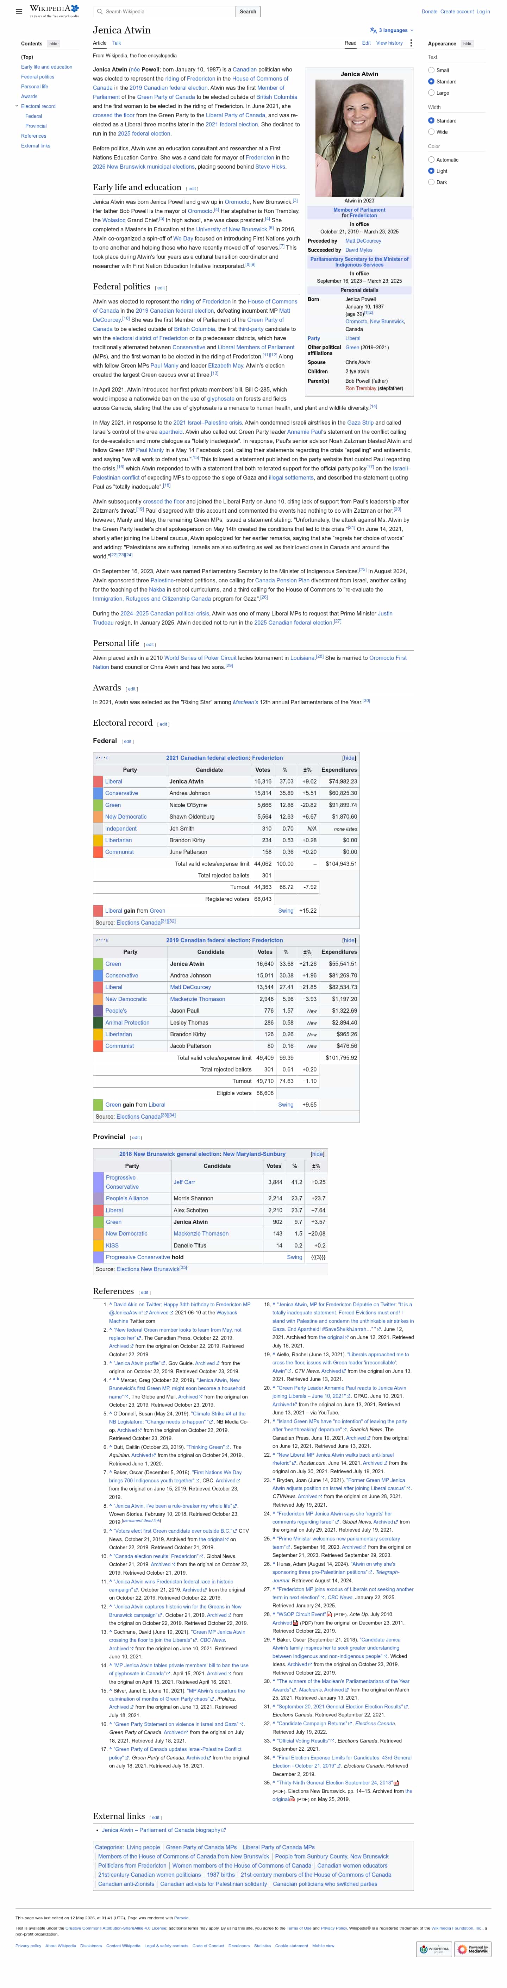This screenshot has width=507, height=1988.
Task: Open the page tools three-dot menu
Action: 411,43
